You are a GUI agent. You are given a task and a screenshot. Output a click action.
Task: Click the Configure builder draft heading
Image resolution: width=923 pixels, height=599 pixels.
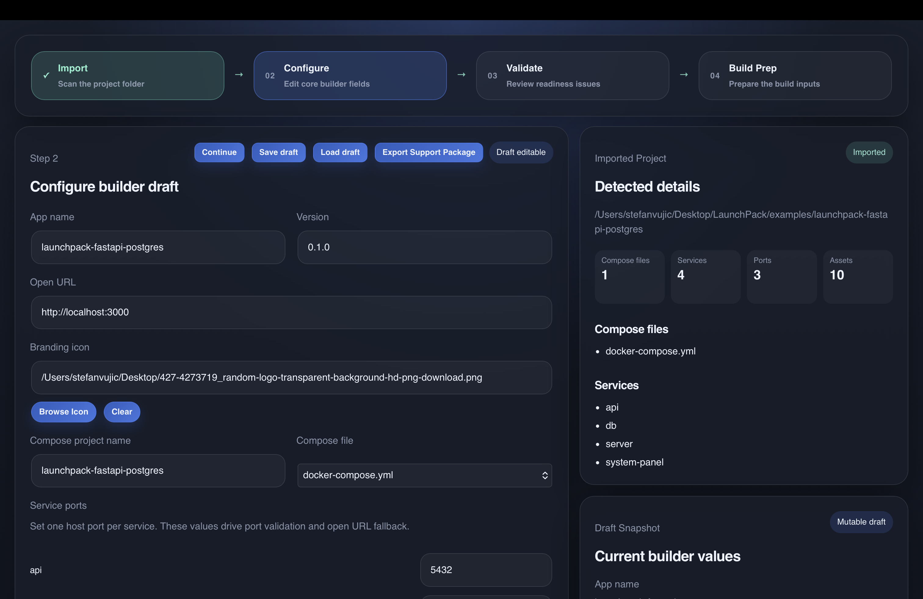pos(104,187)
